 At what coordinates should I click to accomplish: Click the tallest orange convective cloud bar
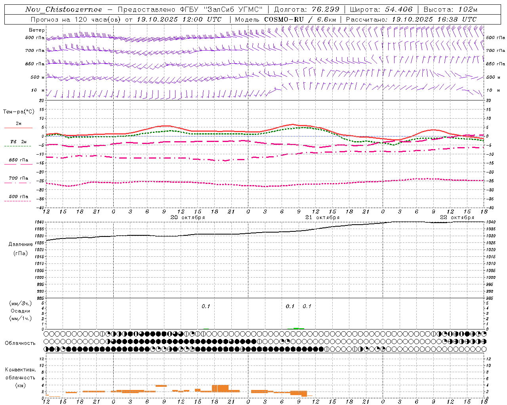pos(220,388)
